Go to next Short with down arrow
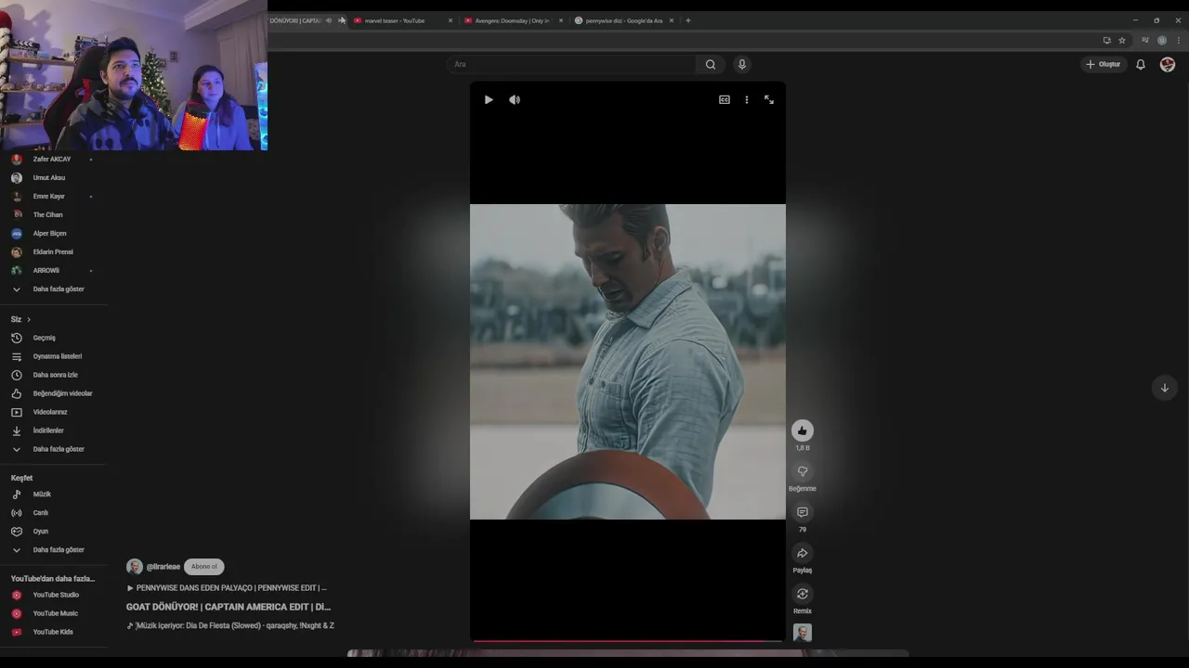 1165,388
